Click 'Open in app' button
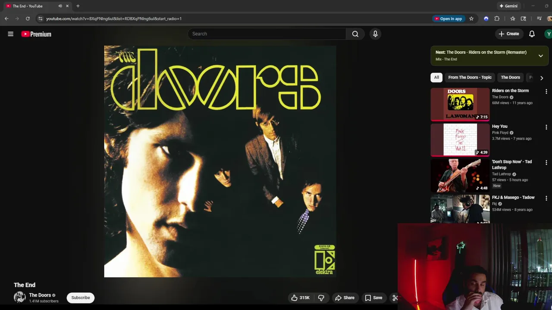This screenshot has height=310, width=552. [448, 19]
